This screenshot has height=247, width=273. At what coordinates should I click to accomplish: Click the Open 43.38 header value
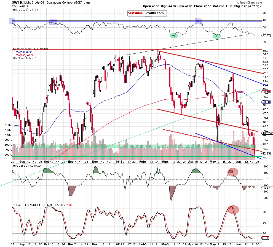[x=151, y=6]
